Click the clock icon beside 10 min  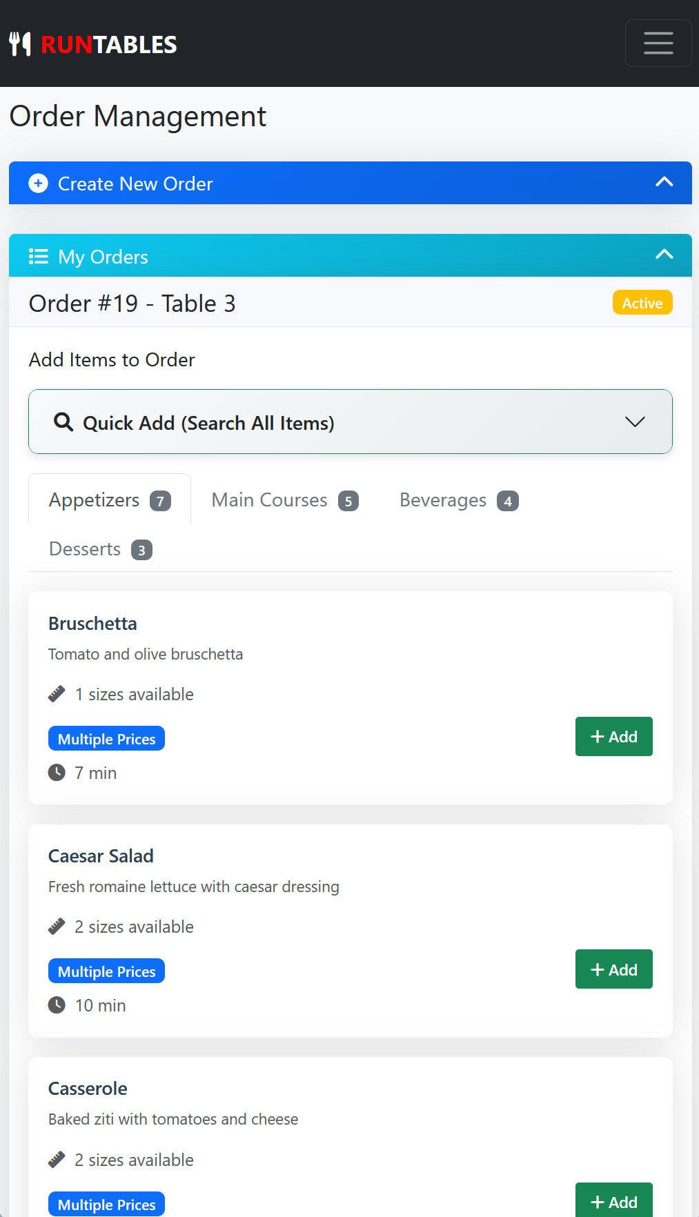(x=57, y=1005)
